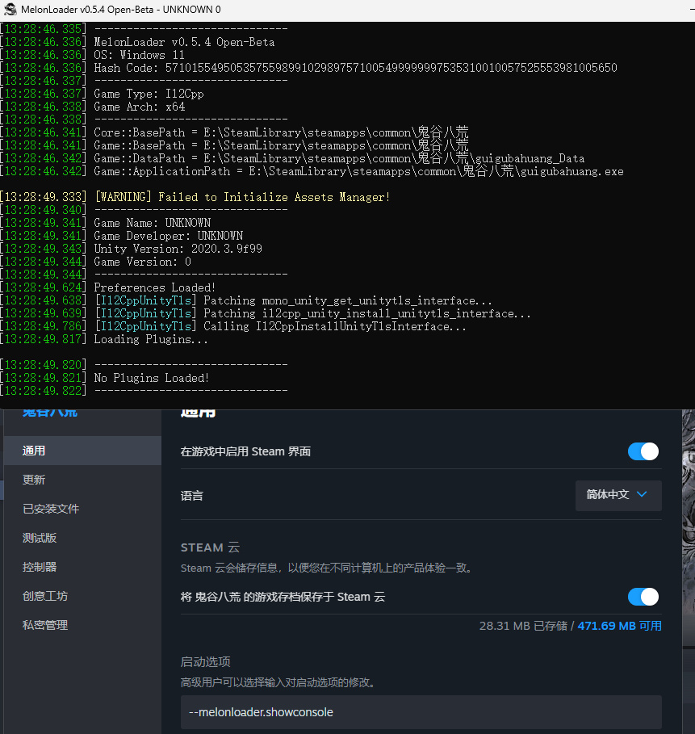The image size is (695, 734).
Task: Click the Loading Plugins... line
Action: pyautogui.click(x=151, y=339)
